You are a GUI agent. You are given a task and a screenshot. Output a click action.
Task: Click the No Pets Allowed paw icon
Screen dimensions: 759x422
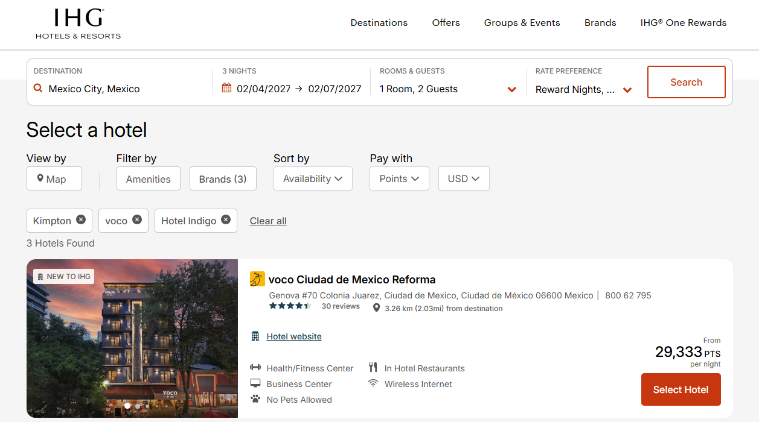255,399
